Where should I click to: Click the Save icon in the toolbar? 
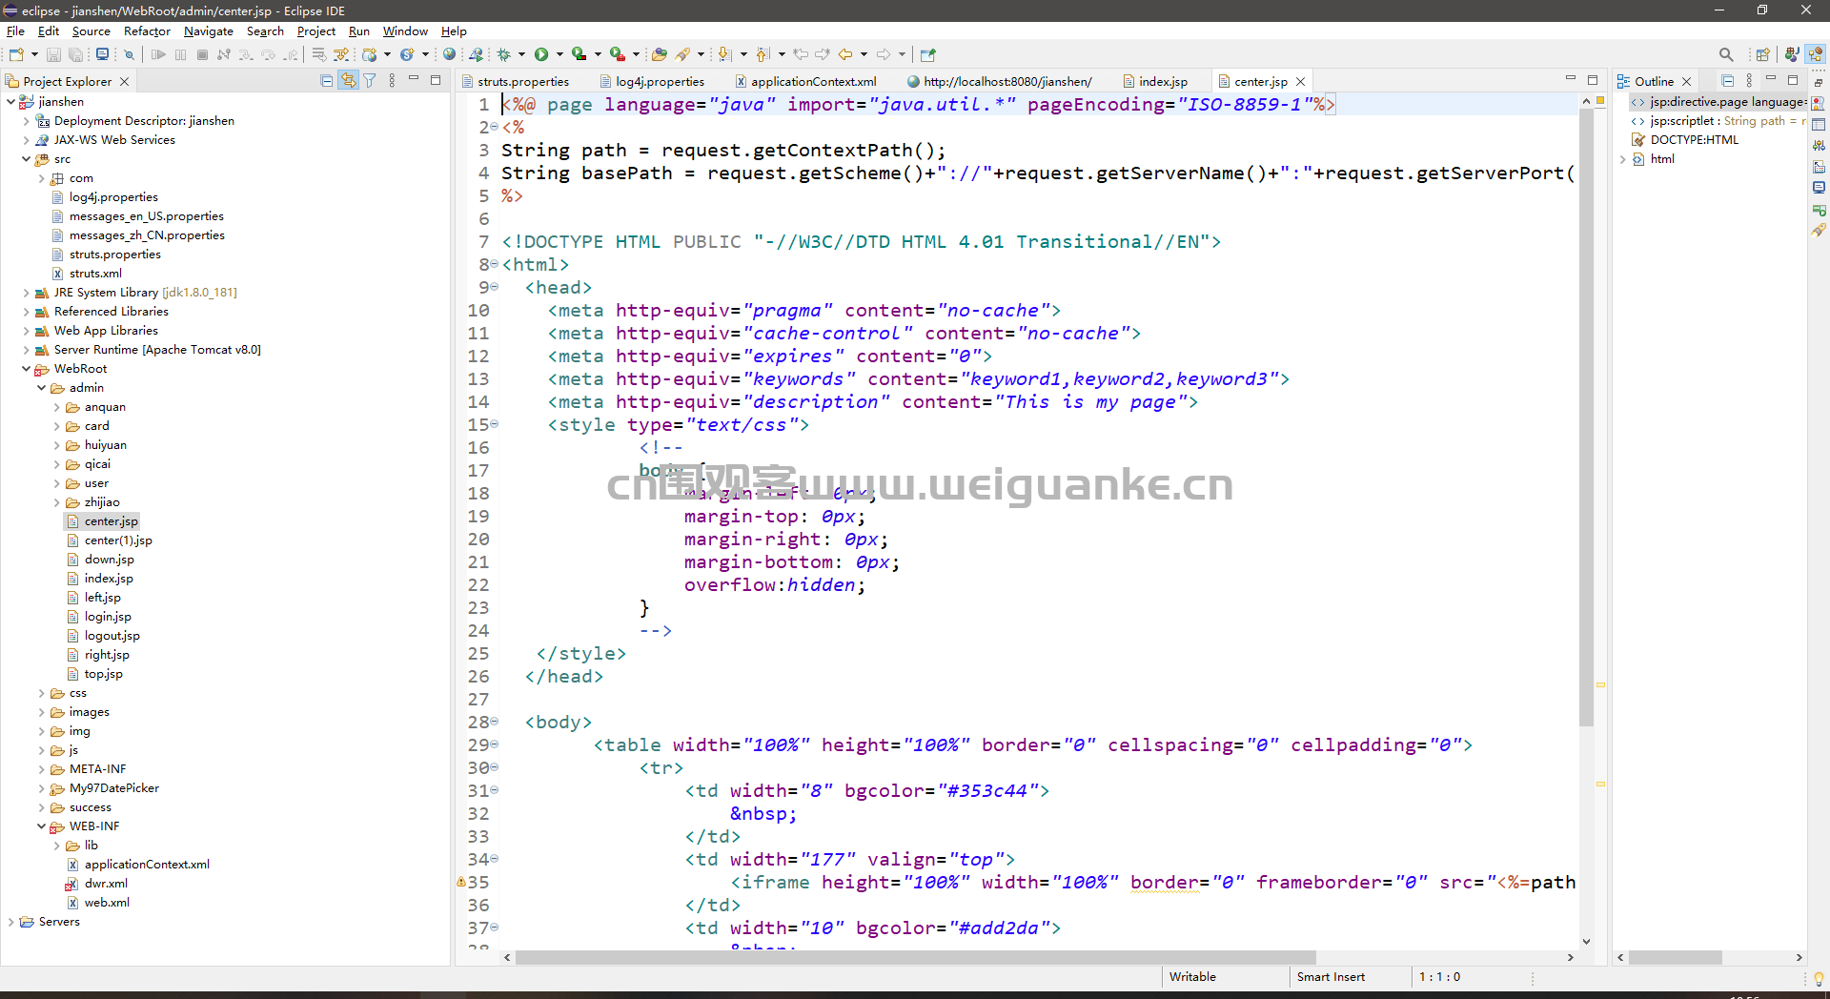point(53,54)
